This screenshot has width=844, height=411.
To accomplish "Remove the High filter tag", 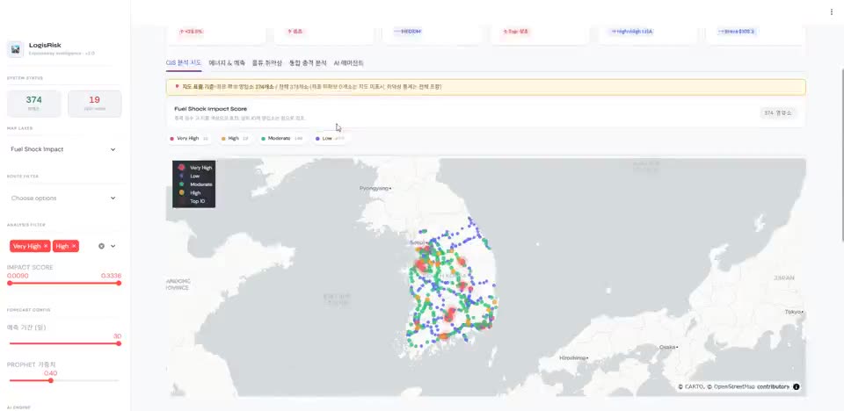I will tap(74, 246).
